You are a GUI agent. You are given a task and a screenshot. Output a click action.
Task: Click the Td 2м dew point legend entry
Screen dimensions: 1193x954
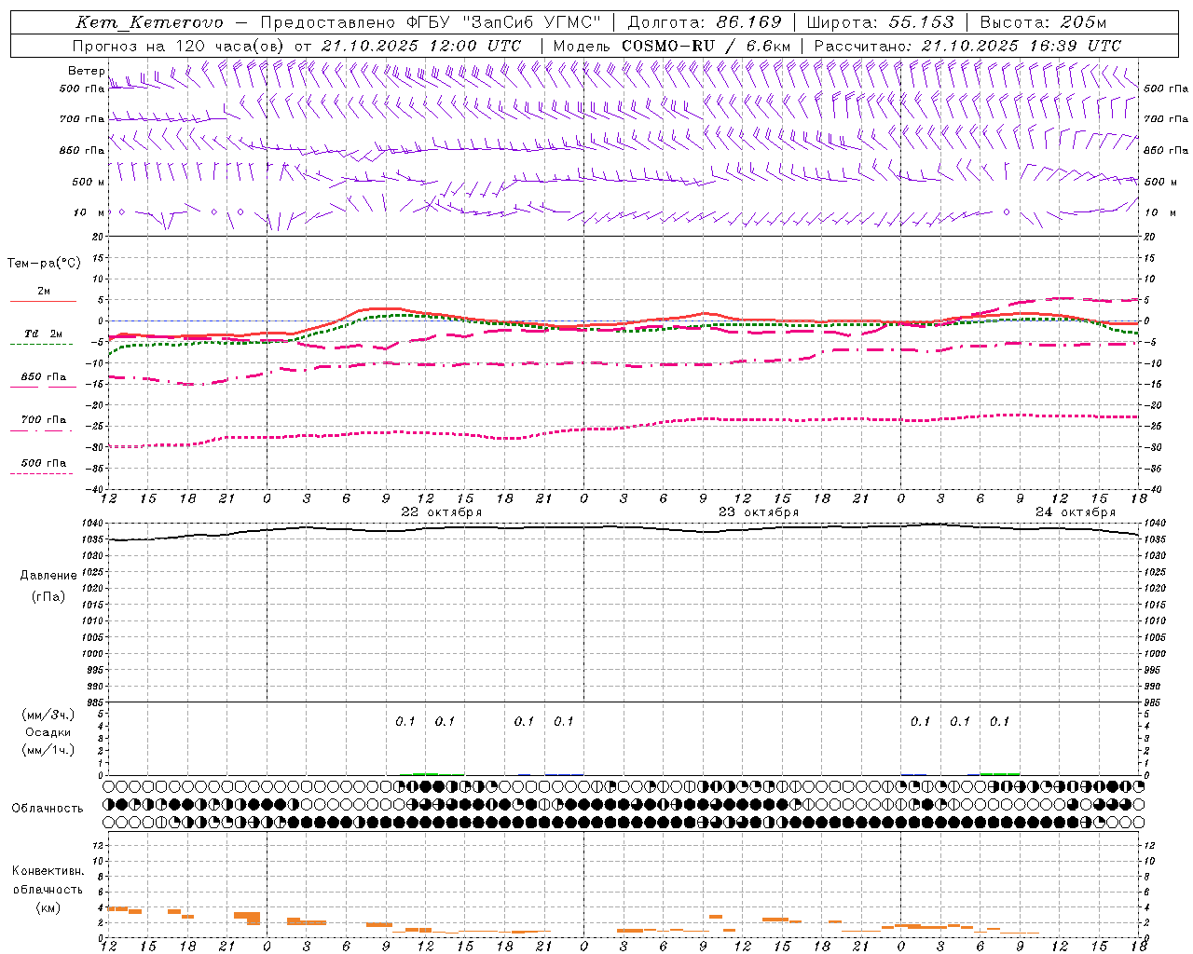(44, 334)
